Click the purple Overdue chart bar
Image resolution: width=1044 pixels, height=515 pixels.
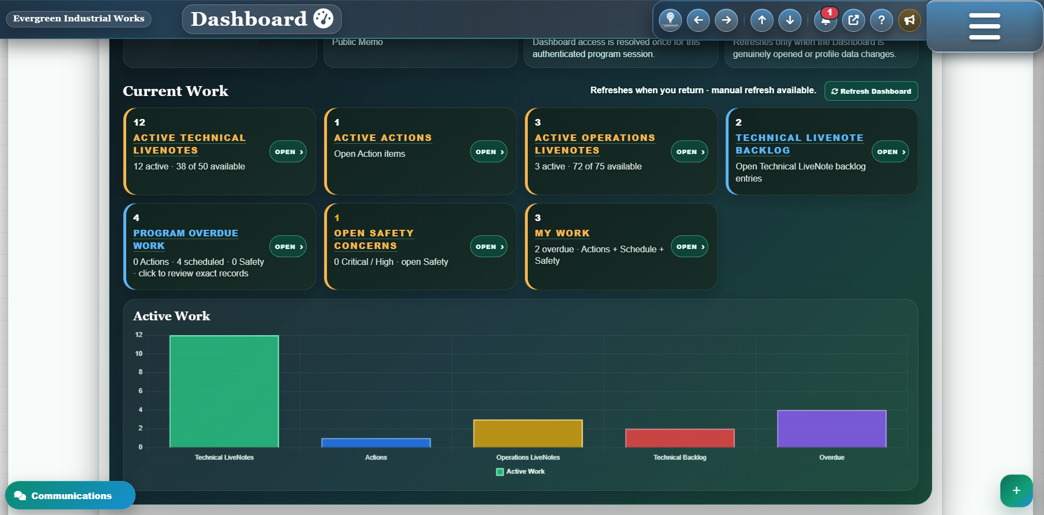832,428
